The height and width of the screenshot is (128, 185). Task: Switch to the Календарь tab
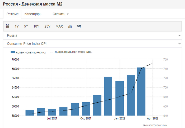tap(33, 14)
